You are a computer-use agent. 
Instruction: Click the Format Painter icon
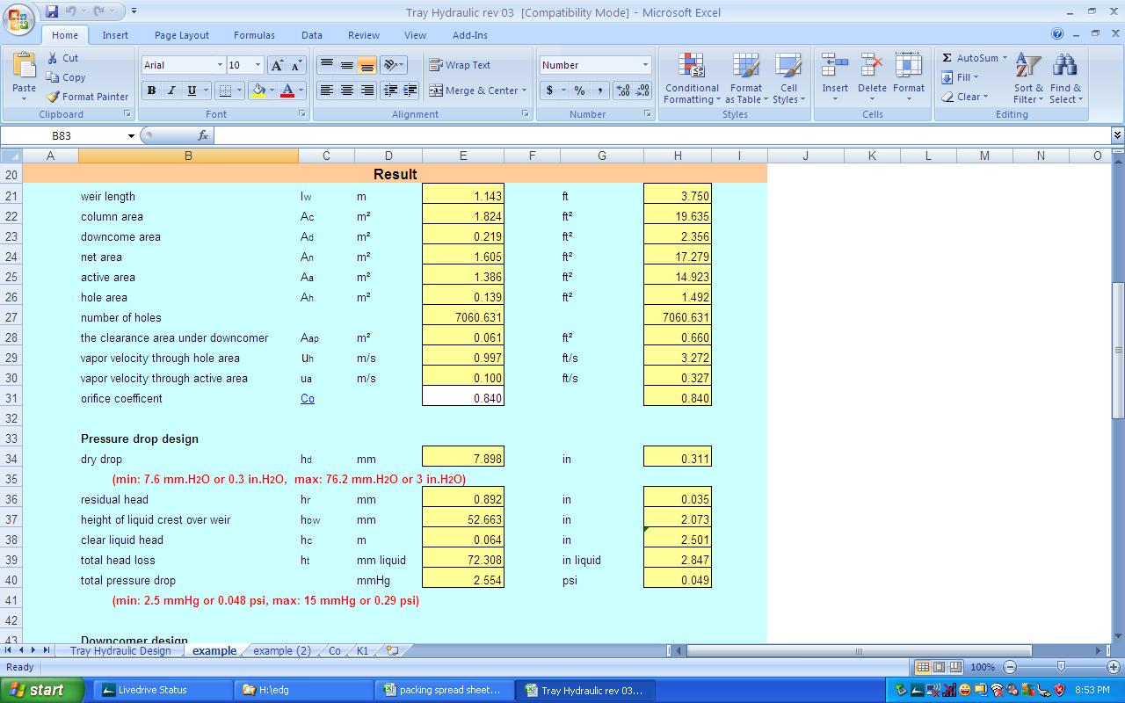tap(50, 97)
